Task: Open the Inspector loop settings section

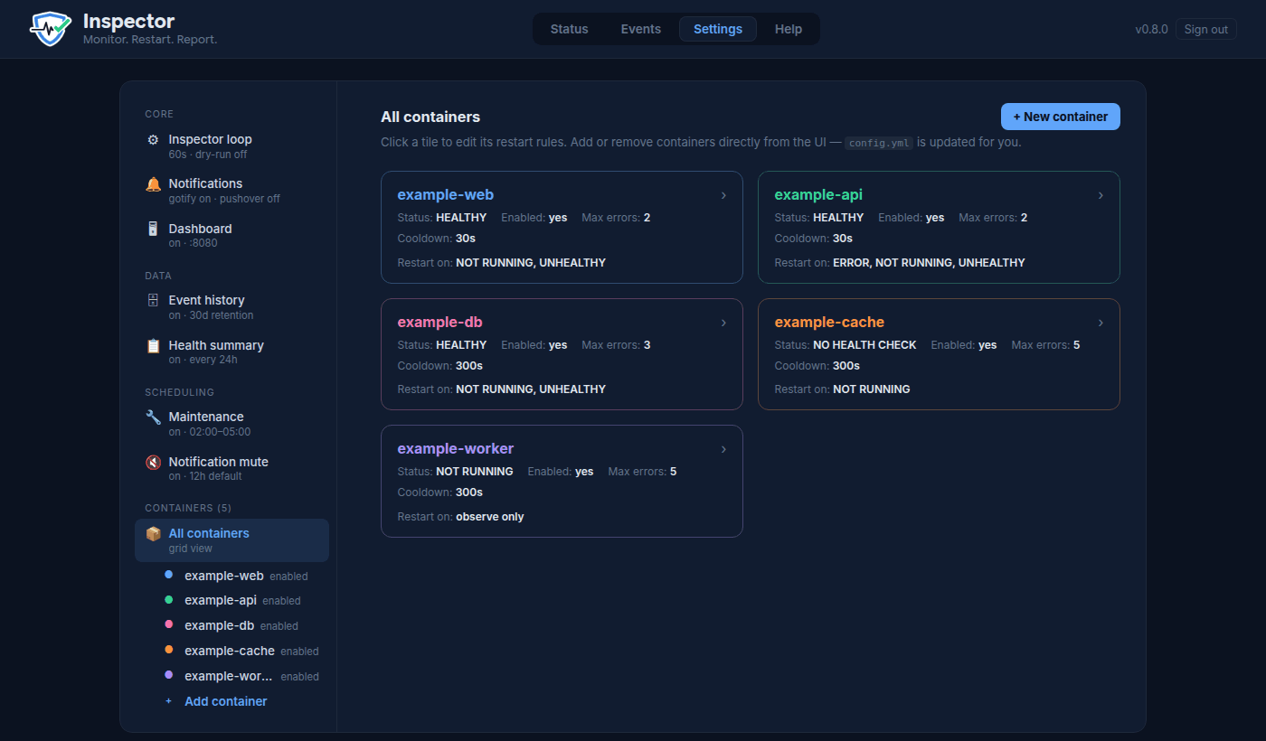Action: (231, 146)
